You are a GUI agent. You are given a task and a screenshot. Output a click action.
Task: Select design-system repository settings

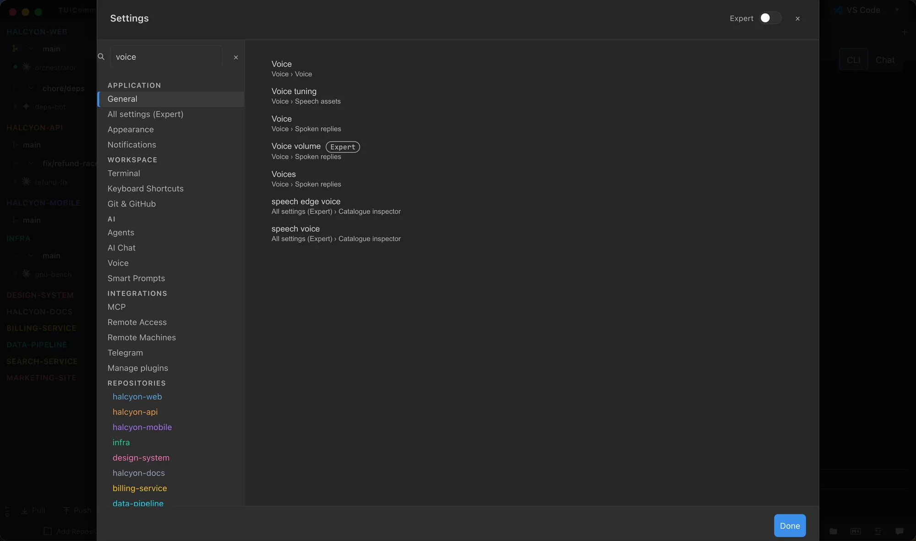pos(171,458)
